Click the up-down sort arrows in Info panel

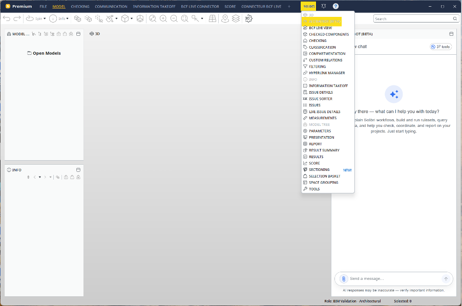pyautogui.click(x=28, y=177)
